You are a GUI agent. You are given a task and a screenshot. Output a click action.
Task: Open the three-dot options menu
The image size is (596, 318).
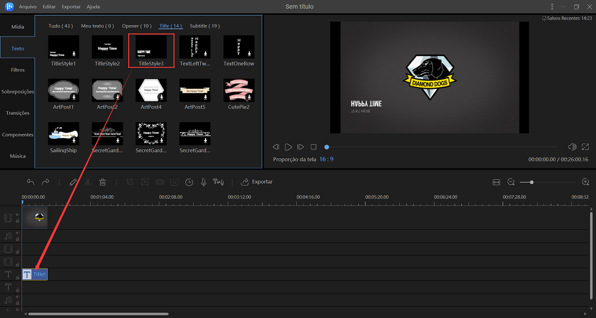click(x=552, y=7)
